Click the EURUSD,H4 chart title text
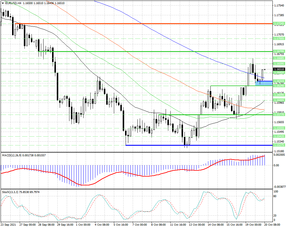Viewport: 286px width, 228px height. click(x=13, y=3)
